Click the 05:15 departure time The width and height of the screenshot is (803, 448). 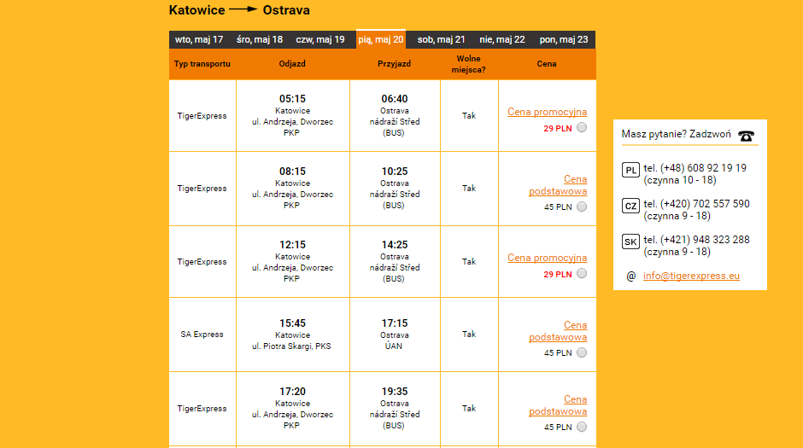coord(292,99)
